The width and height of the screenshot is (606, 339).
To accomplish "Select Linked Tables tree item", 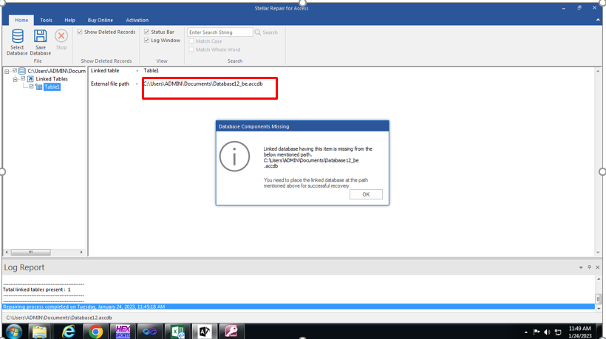I will 52,79.
